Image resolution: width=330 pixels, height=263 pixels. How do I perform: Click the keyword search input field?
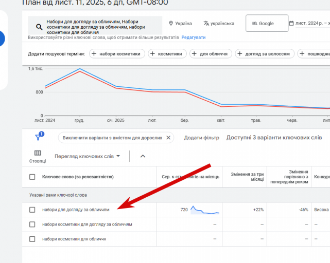(x=95, y=25)
